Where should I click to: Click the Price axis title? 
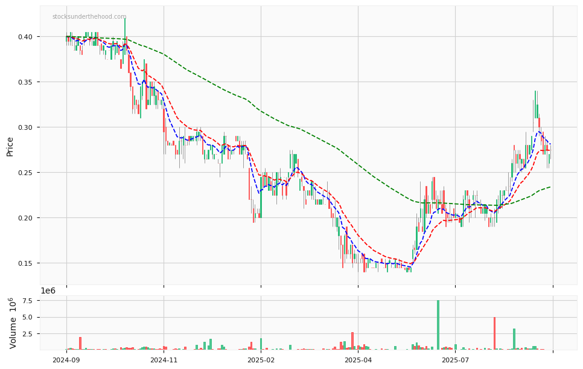10,147
